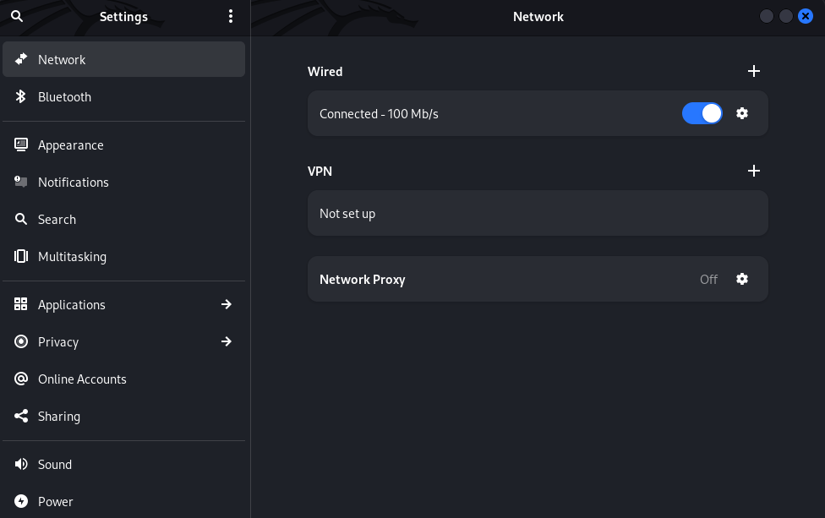Click the Sound speaker icon
The height and width of the screenshot is (518, 825).
tap(21, 464)
